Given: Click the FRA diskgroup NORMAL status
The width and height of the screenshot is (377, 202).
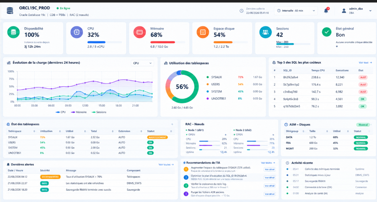Looking at the screenshot, I should coord(361,143).
